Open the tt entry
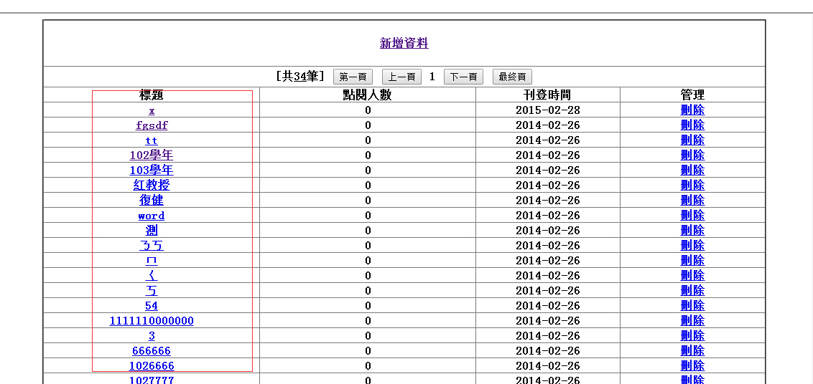This screenshot has height=384, width=813. (152, 140)
